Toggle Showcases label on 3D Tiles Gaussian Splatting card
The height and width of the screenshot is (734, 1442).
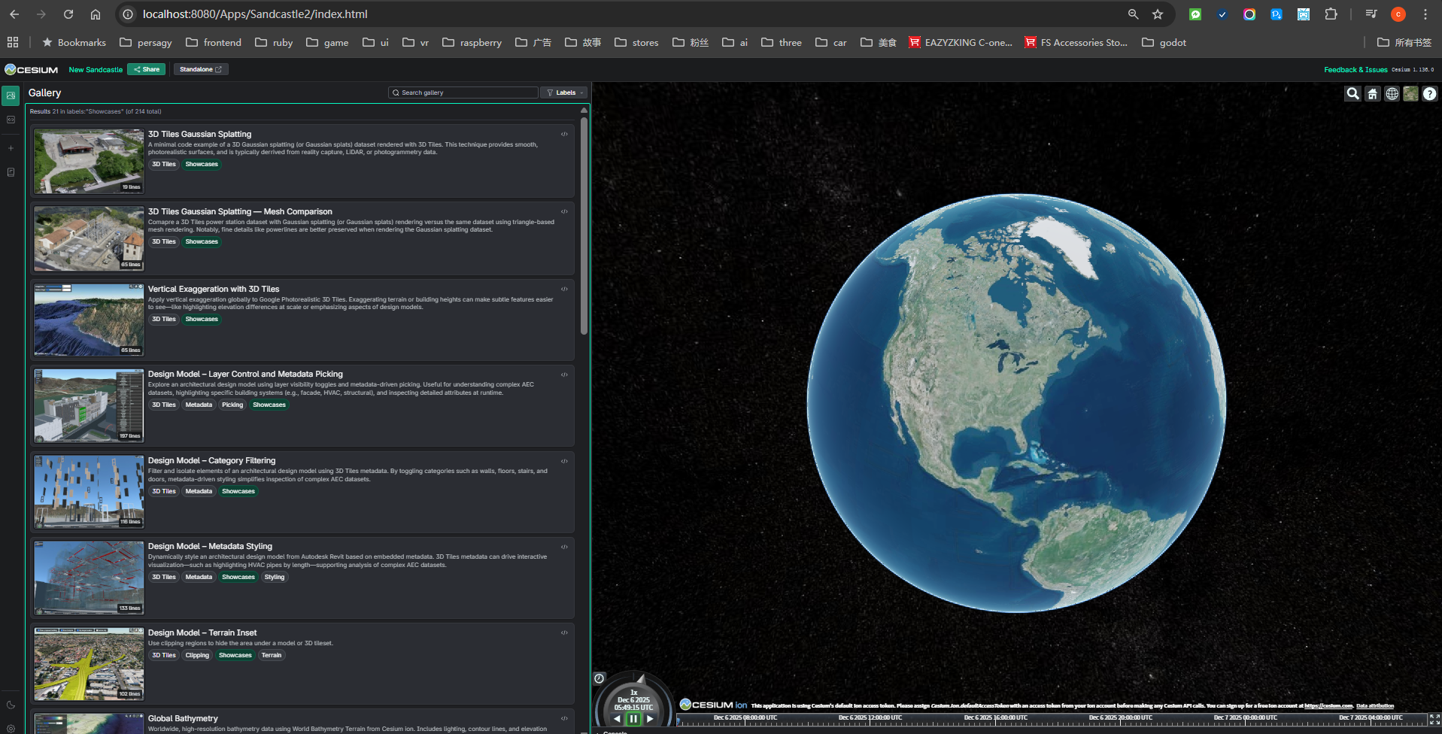202,165
